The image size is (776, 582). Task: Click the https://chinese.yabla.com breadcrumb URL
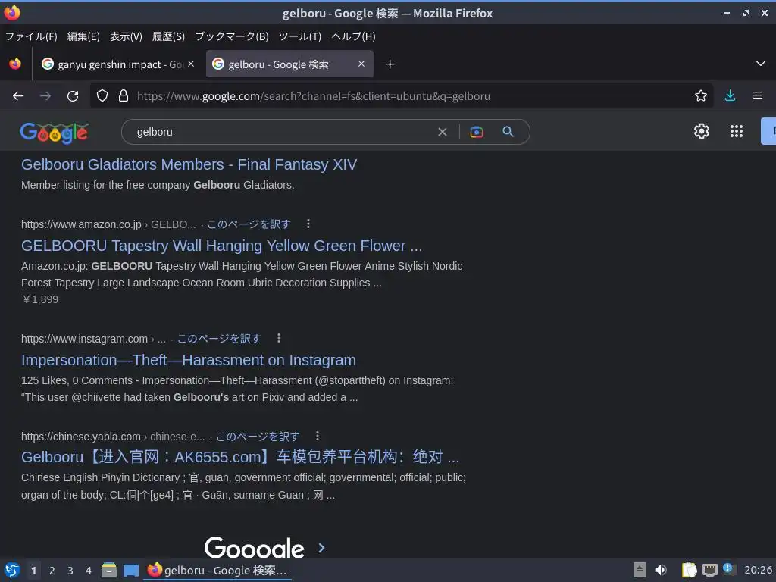[81, 436]
